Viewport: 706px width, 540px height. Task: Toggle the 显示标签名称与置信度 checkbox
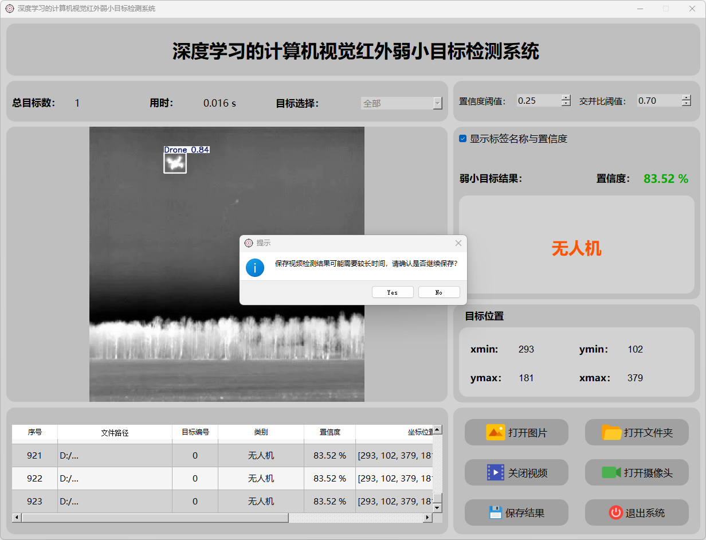pos(463,139)
